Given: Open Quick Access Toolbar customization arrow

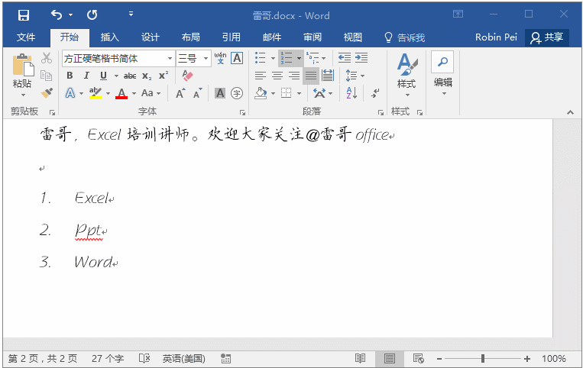Looking at the screenshot, I should 131,14.
